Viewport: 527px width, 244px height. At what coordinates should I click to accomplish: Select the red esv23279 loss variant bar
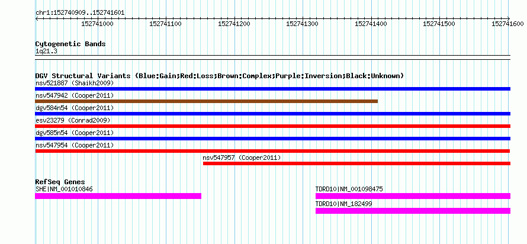click(272, 126)
